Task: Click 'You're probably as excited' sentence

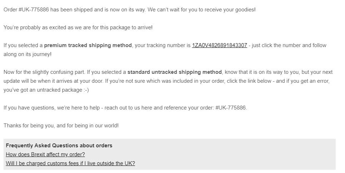Action: pos(78,27)
